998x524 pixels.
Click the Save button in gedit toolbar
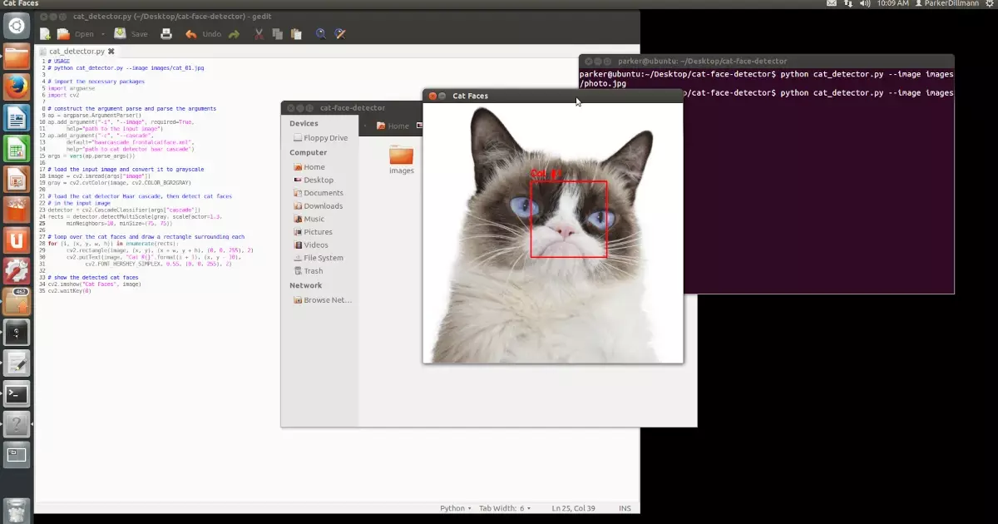[x=131, y=34]
